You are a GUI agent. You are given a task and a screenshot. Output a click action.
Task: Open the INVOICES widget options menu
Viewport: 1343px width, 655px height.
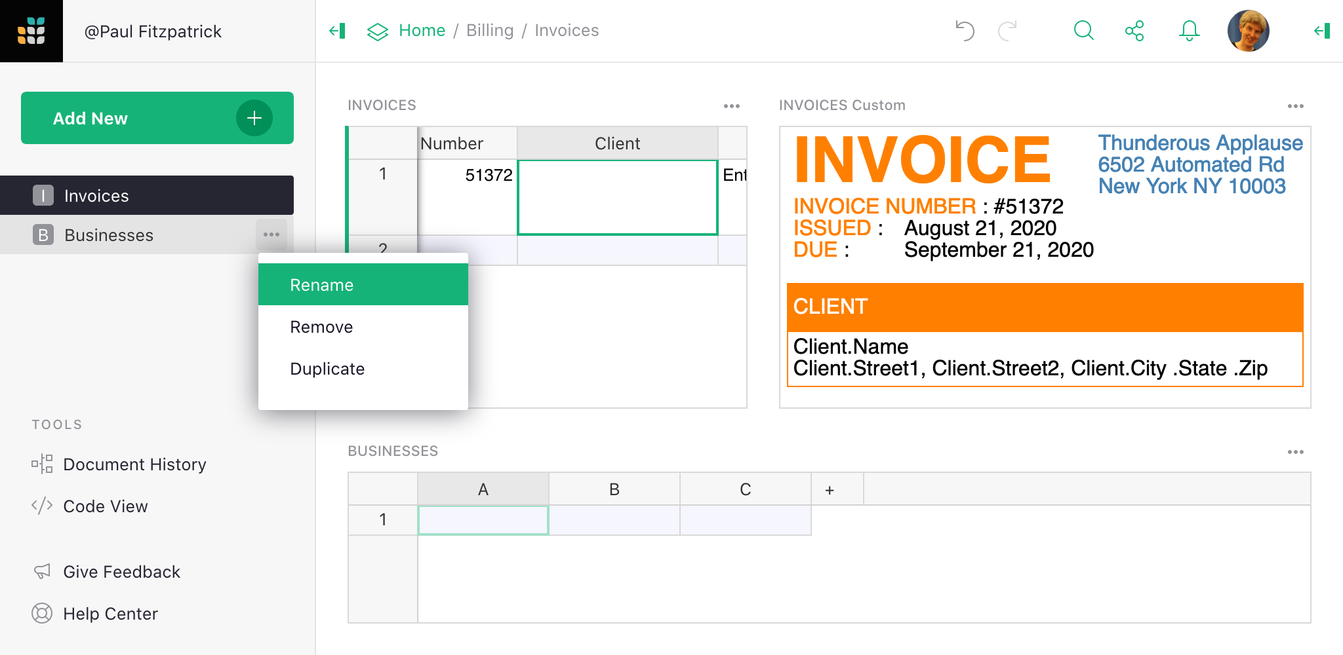(731, 105)
